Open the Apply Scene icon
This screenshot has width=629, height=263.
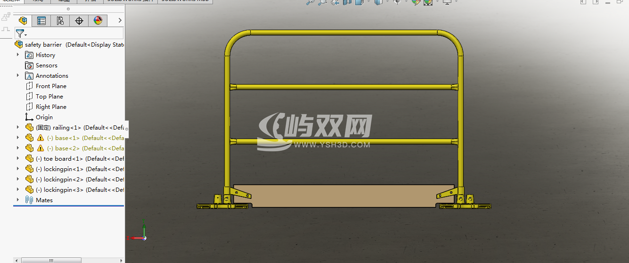tap(428, 2)
